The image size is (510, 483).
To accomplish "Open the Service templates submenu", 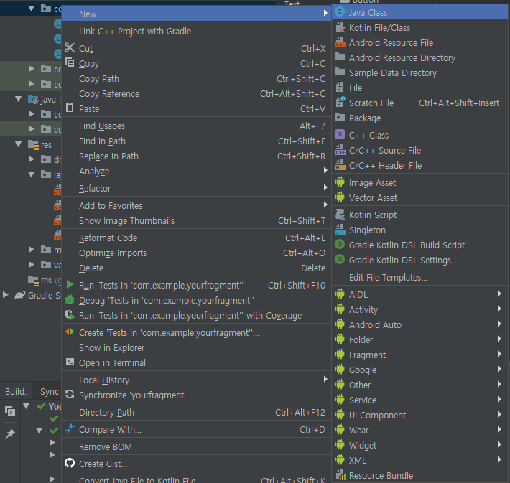I will tap(420, 400).
